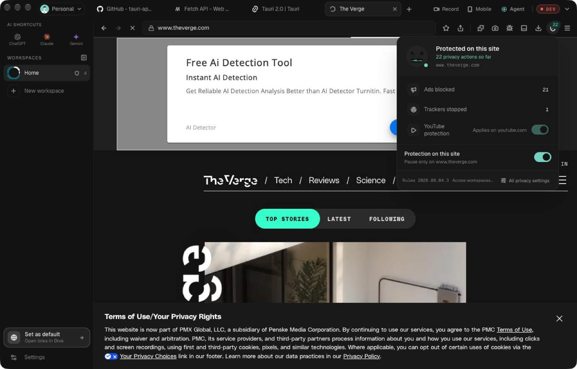Take a screenshot with the camera icon

click(495, 28)
